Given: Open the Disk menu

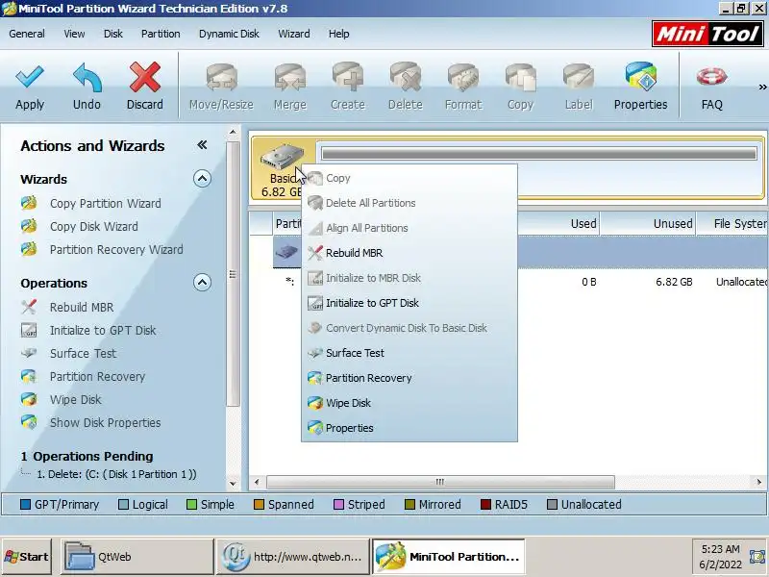Looking at the screenshot, I should [112, 34].
